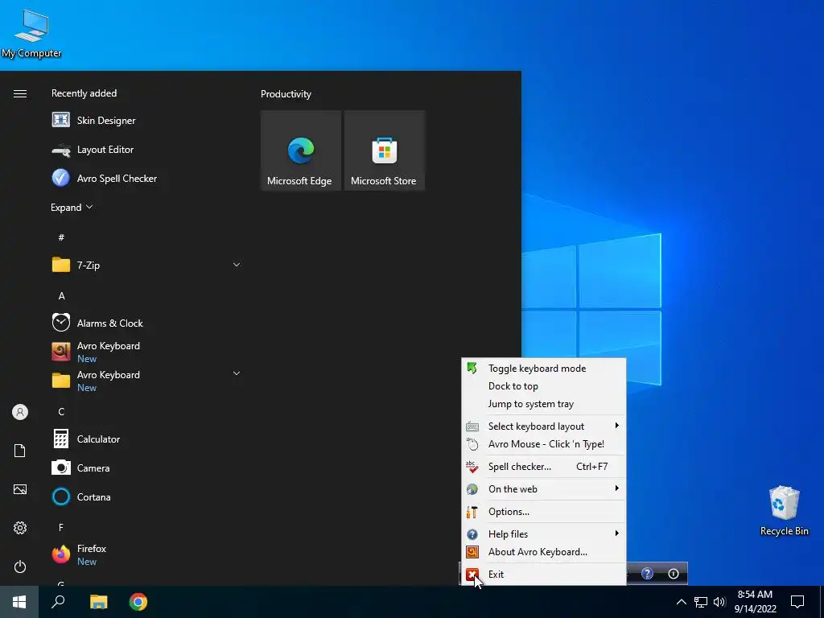
Task: Jump to the # letter header
Action: 61,237
